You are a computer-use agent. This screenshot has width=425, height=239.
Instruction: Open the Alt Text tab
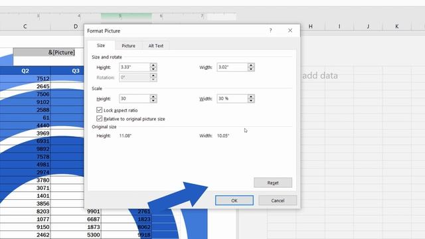(156, 46)
